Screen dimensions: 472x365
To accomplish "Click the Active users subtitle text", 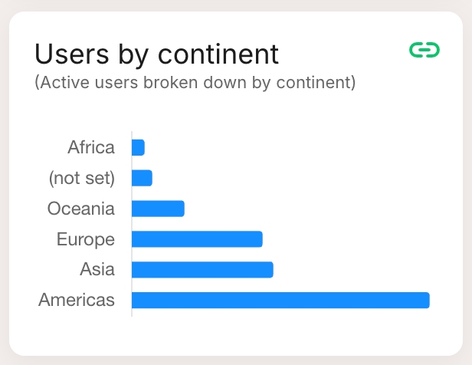I will pyautogui.click(x=195, y=83).
